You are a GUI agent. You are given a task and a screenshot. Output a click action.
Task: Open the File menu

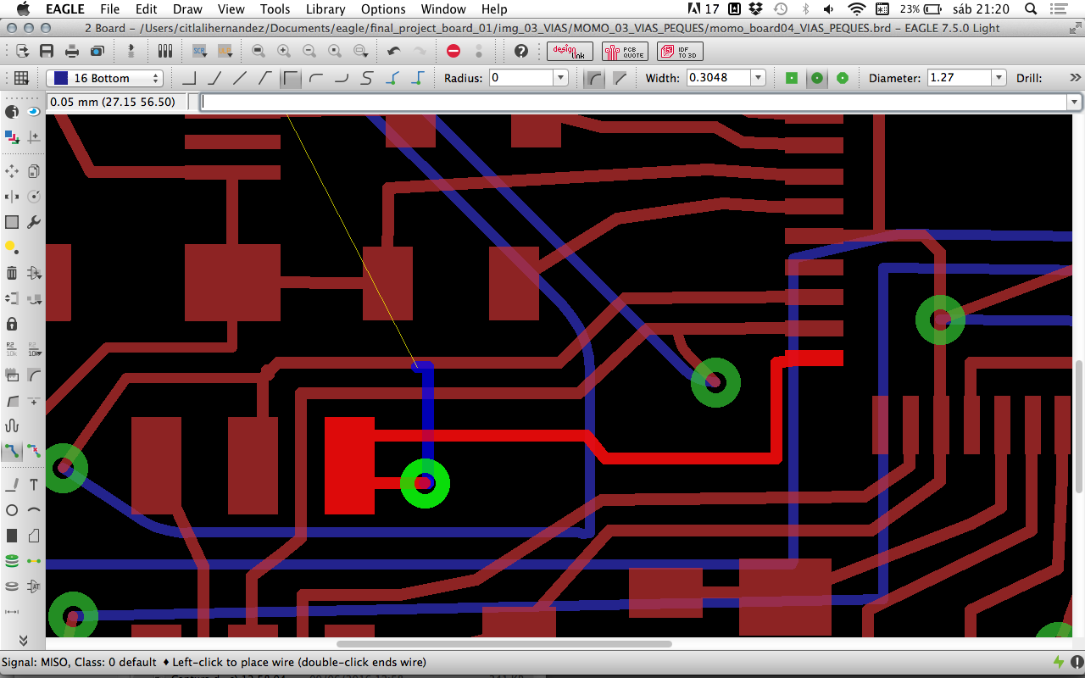[109, 9]
